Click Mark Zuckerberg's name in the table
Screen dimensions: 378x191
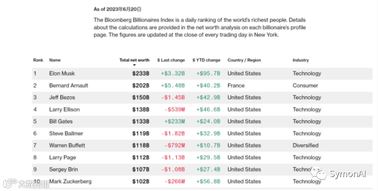coord(70,182)
